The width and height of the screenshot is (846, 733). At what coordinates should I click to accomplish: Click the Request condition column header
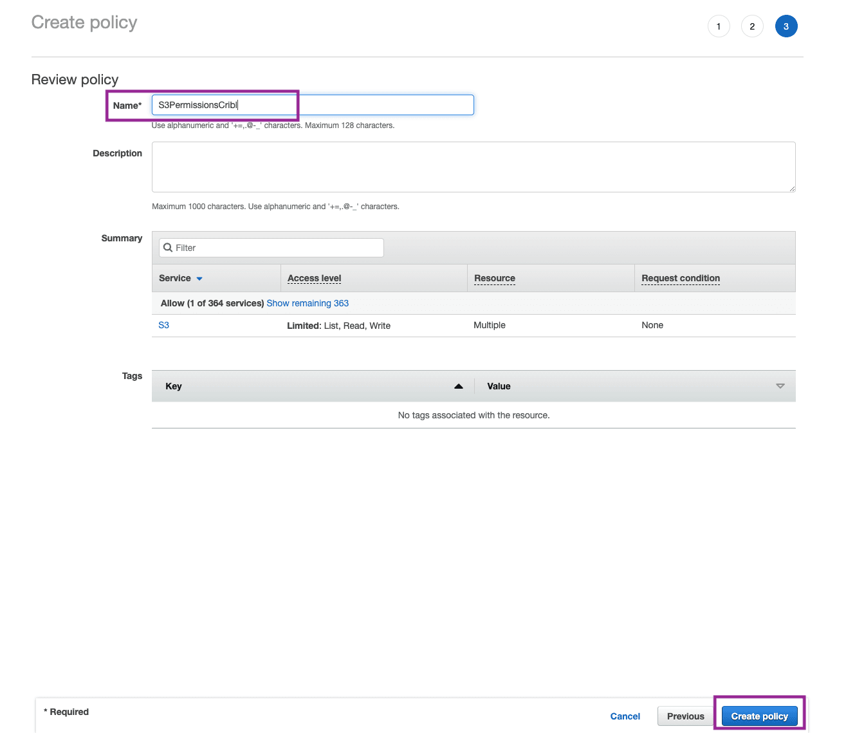pos(681,278)
